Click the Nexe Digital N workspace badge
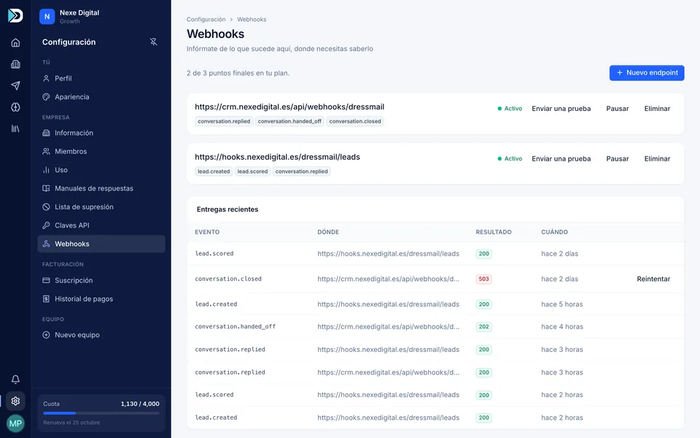This screenshot has width=700, height=438. [x=47, y=17]
